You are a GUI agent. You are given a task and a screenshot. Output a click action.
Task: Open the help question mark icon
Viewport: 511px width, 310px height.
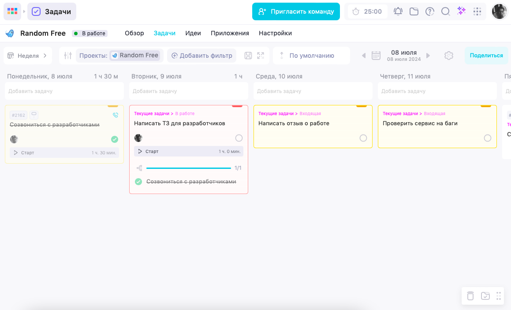430,11
